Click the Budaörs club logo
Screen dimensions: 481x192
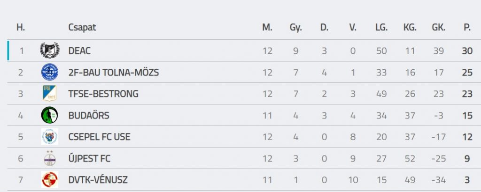[x=49, y=115]
